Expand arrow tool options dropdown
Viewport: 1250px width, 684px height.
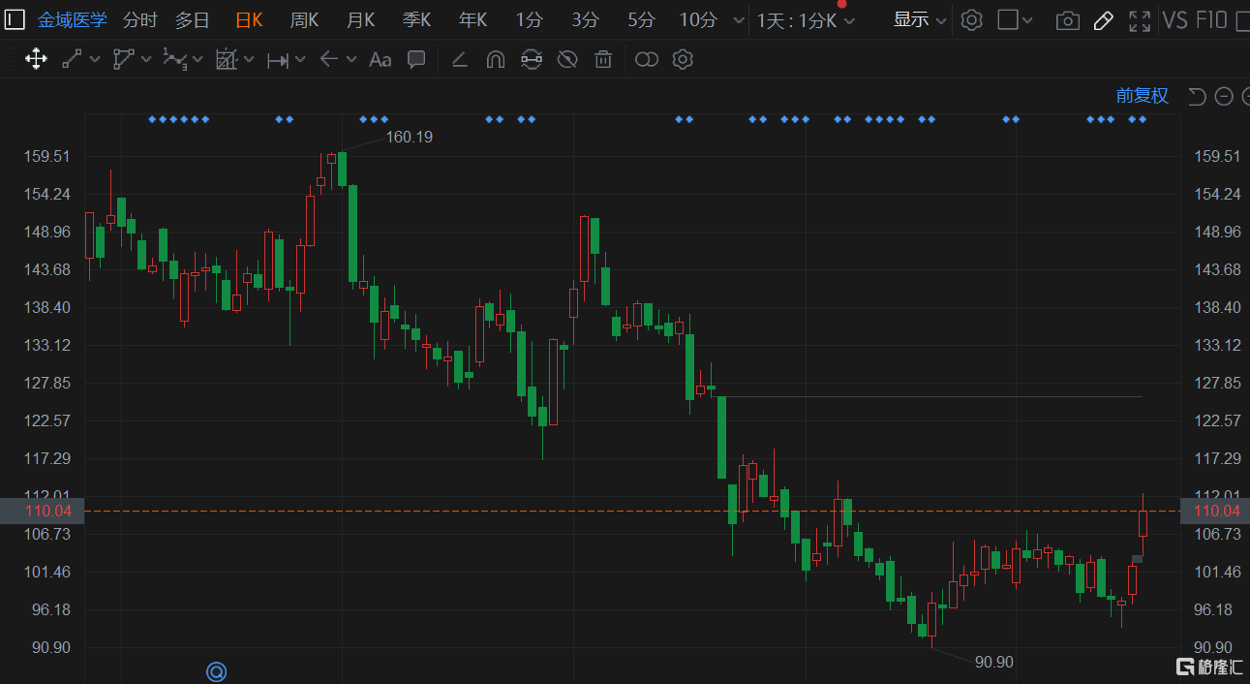click(x=351, y=60)
